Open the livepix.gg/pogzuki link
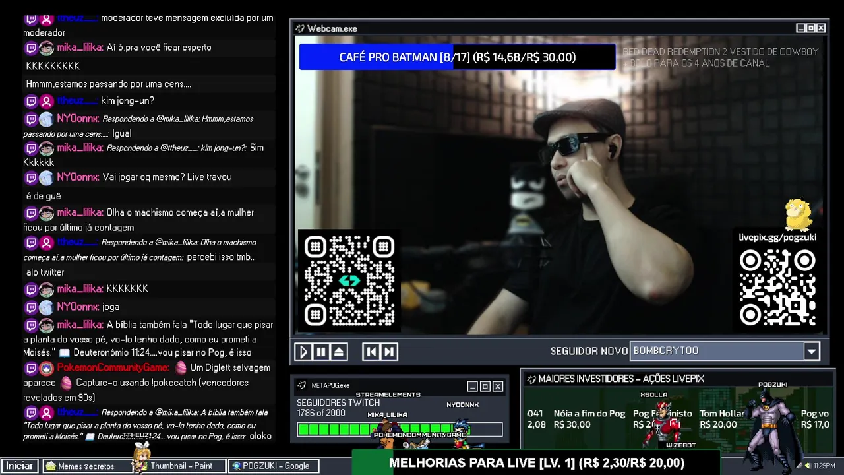Screen dimensions: 844x475 point(777,237)
